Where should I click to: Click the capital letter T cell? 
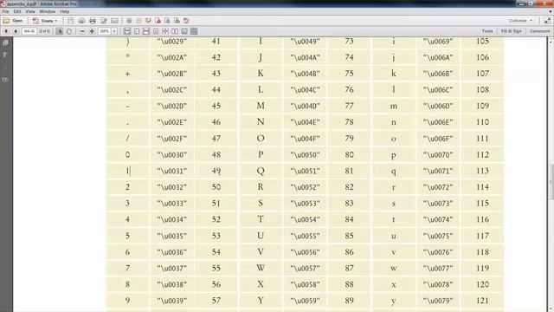pyautogui.click(x=261, y=219)
